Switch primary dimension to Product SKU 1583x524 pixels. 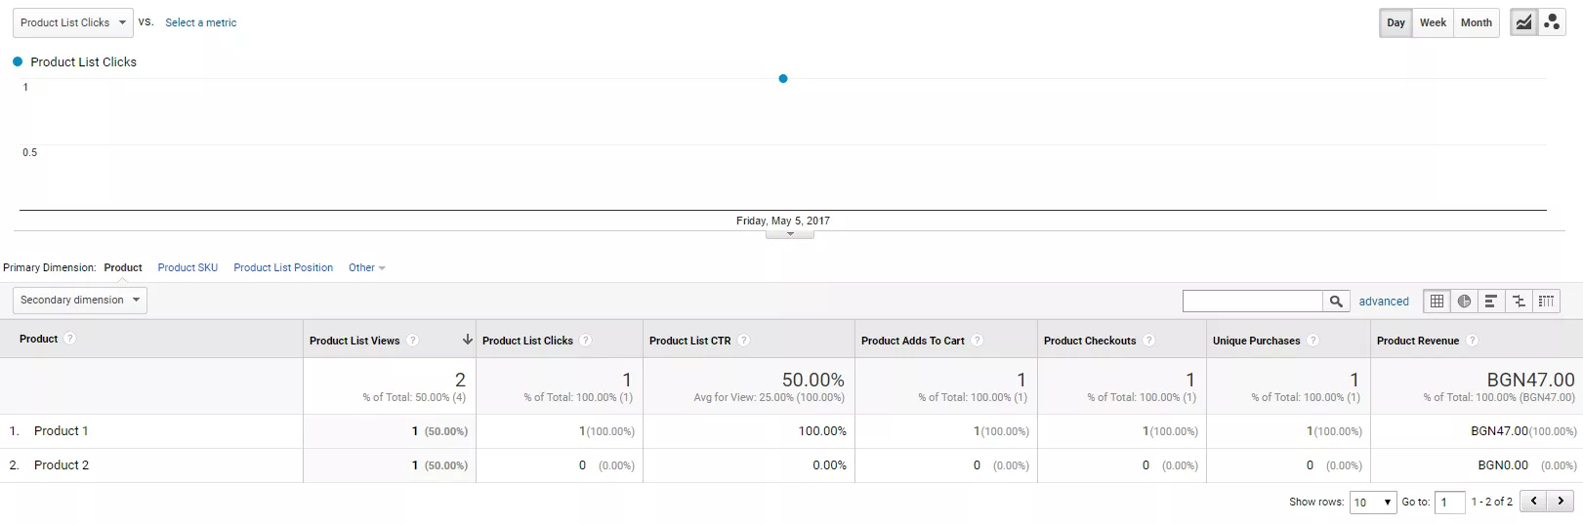click(x=187, y=267)
